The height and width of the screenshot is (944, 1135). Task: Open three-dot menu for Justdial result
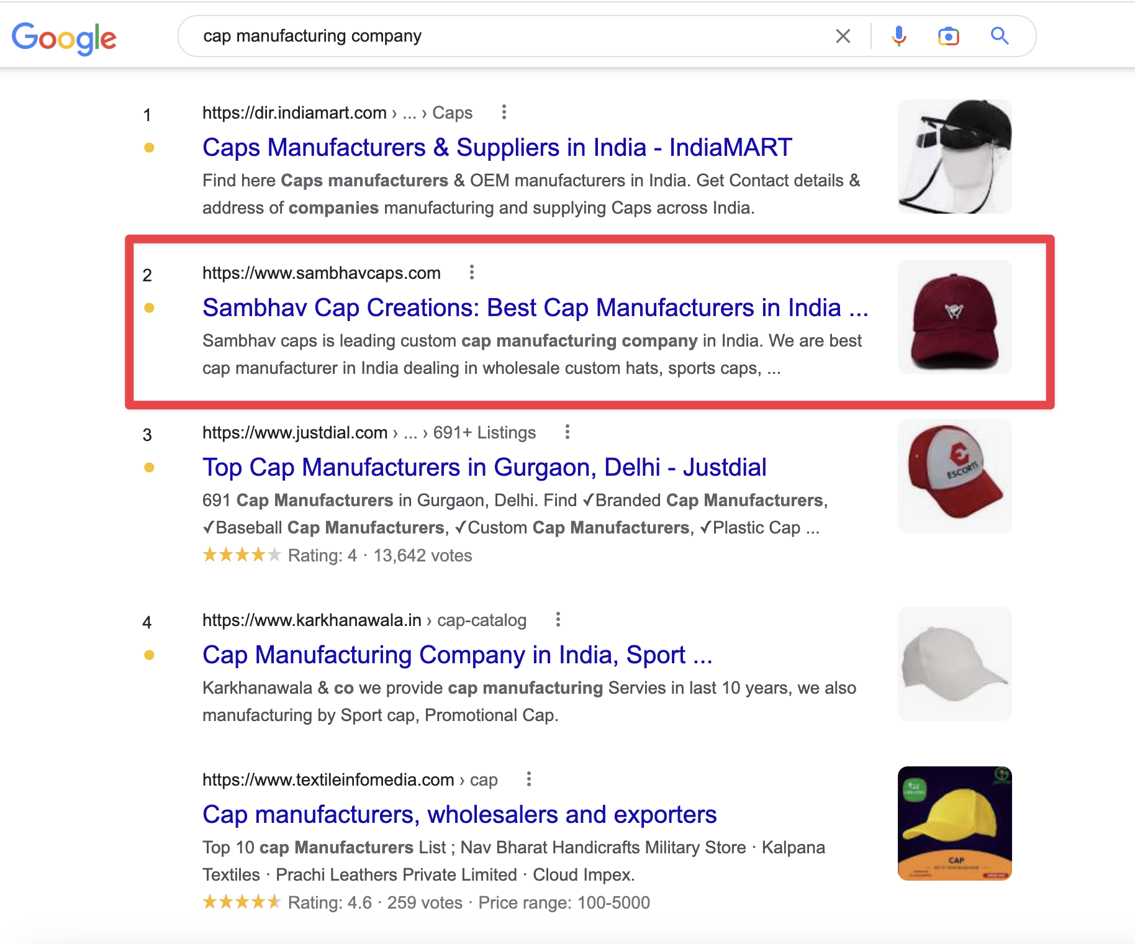[x=567, y=432]
